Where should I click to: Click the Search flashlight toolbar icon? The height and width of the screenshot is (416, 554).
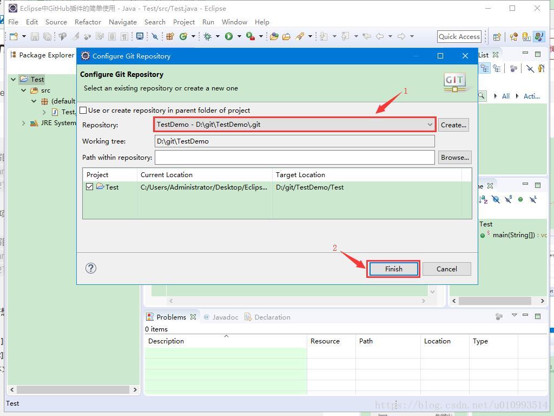tap(300, 36)
